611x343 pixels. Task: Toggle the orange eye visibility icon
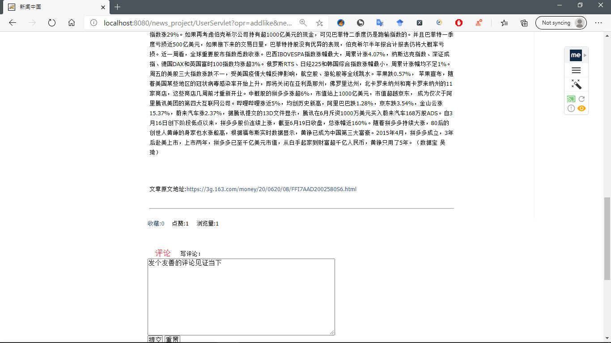[581, 108]
